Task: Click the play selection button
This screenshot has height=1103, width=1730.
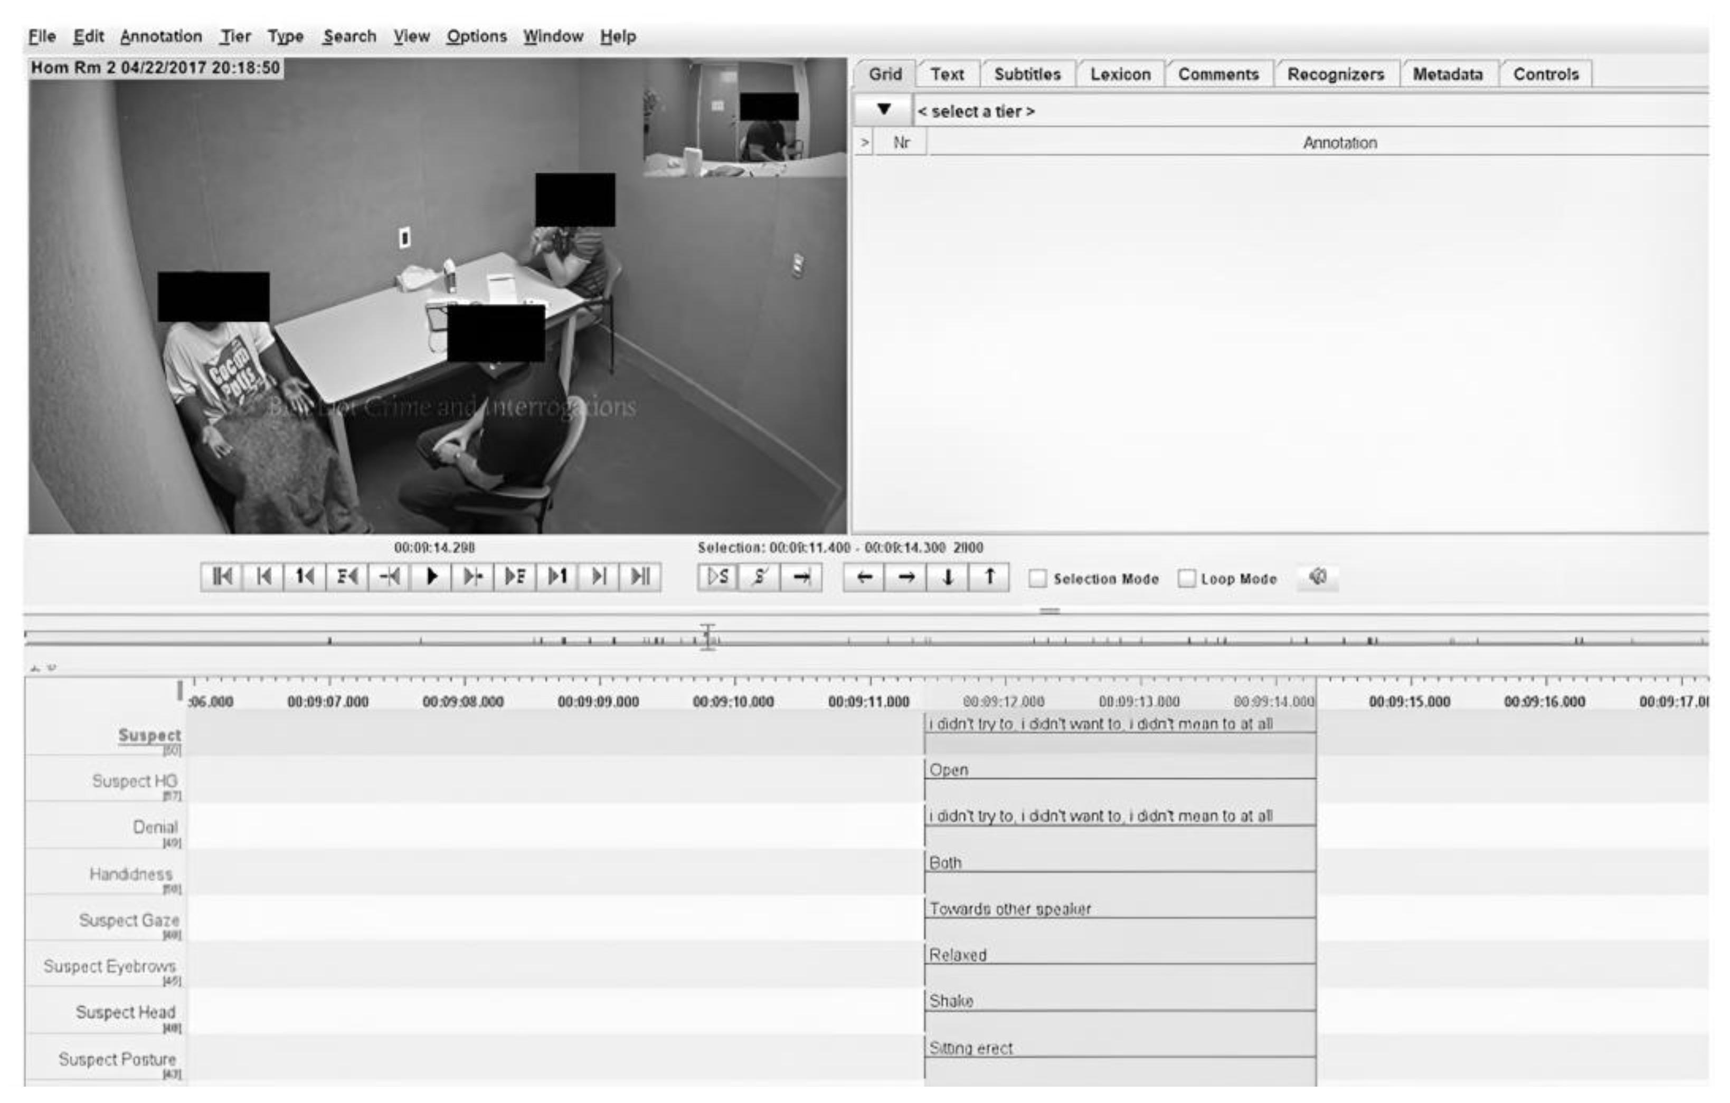Action: tap(718, 577)
